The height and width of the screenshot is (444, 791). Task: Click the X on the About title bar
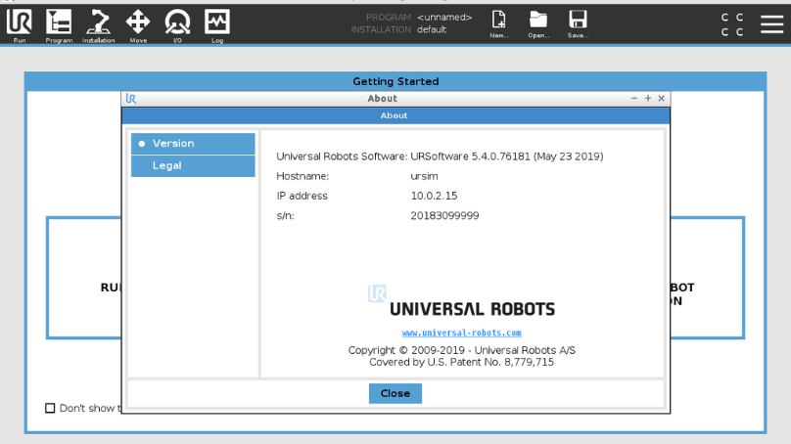click(x=662, y=98)
